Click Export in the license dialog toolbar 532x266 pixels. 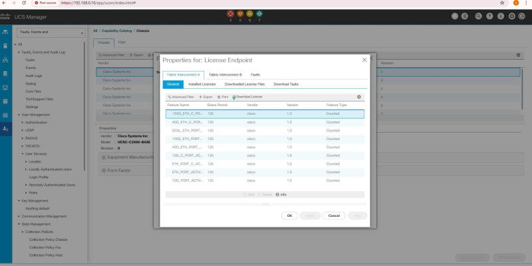click(x=205, y=97)
